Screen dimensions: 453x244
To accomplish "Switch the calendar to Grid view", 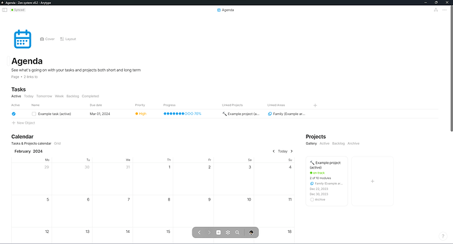I will (x=57, y=143).
